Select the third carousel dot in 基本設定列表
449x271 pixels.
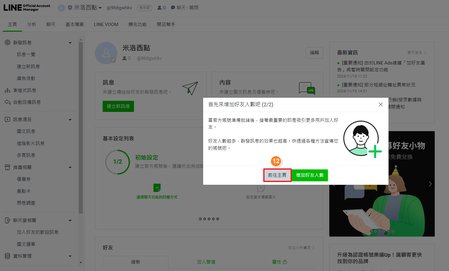(209, 219)
